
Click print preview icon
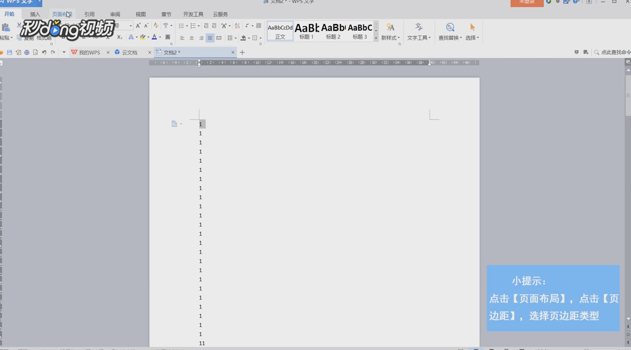click(35, 52)
